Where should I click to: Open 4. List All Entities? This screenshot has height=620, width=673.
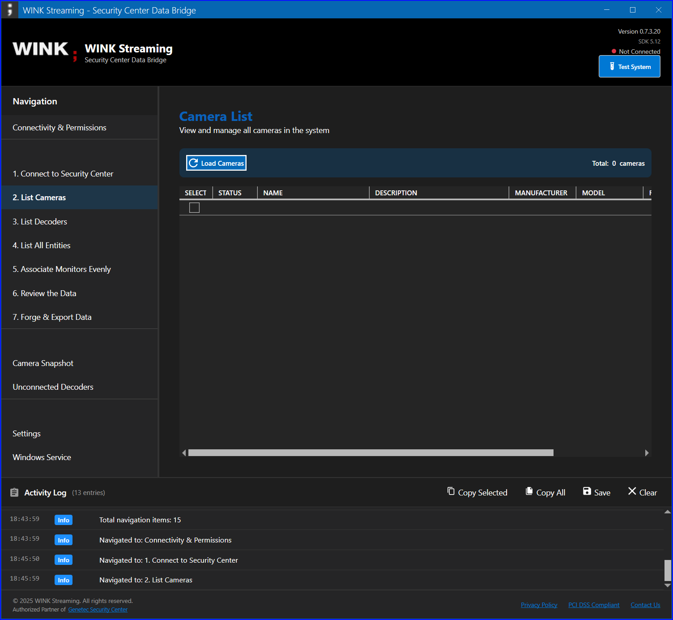coord(80,245)
